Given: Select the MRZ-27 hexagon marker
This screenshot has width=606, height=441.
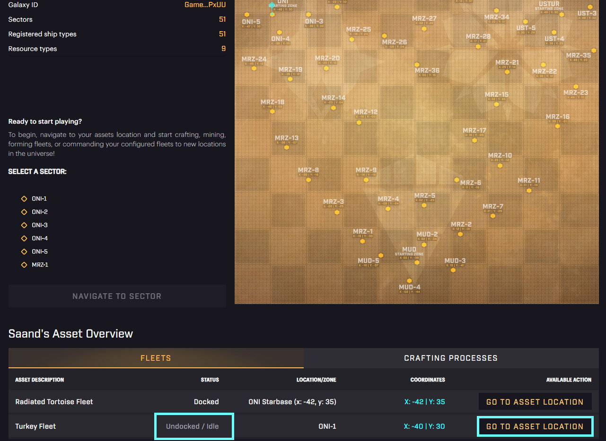Looking at the screenshot, I should 424,28.
